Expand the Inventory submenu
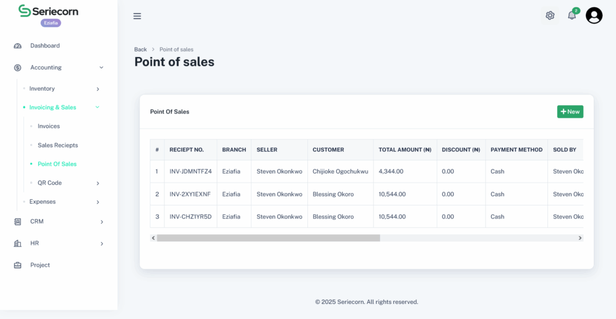The width and height of the screenshot is (616, 319). [98, 89]
